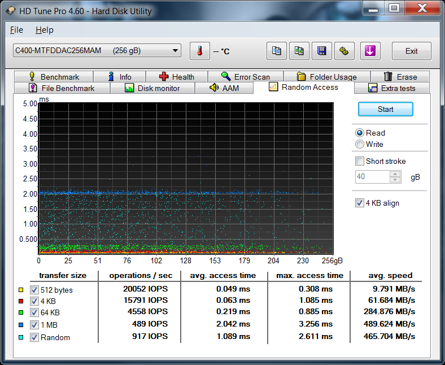Increase short stroke value with up arrow

[x=395, y=174]
